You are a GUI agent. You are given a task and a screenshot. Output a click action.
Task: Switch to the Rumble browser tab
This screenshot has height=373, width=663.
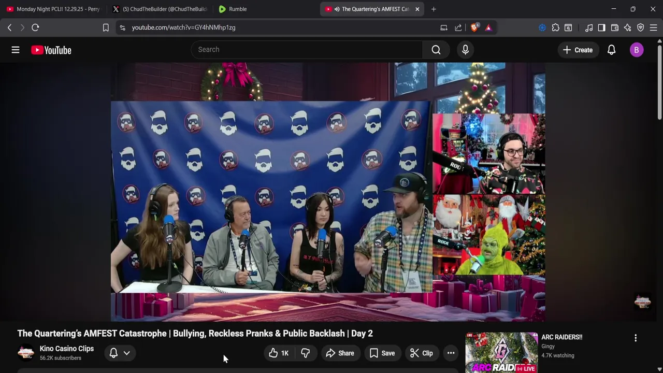pyautogui.click(x=265, y=9)
